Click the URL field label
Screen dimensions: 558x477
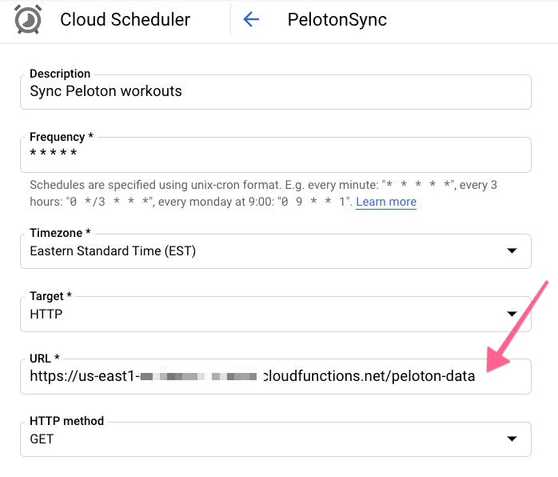[x=44, y=358]
